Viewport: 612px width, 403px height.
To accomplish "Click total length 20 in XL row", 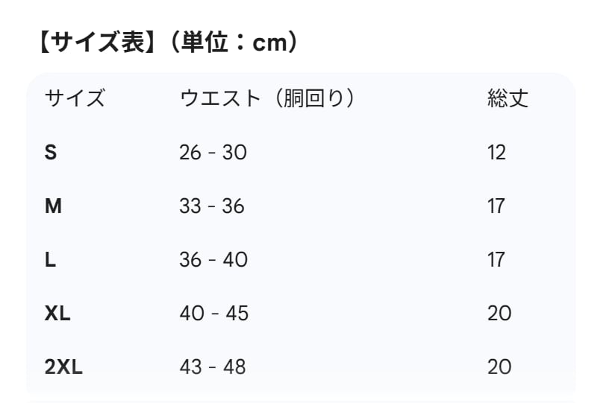I will (x=499, y=314).
